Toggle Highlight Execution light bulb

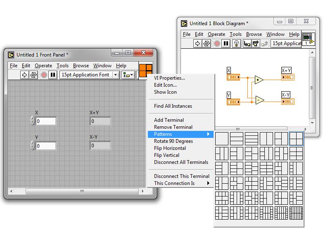(x=237, y=43)
